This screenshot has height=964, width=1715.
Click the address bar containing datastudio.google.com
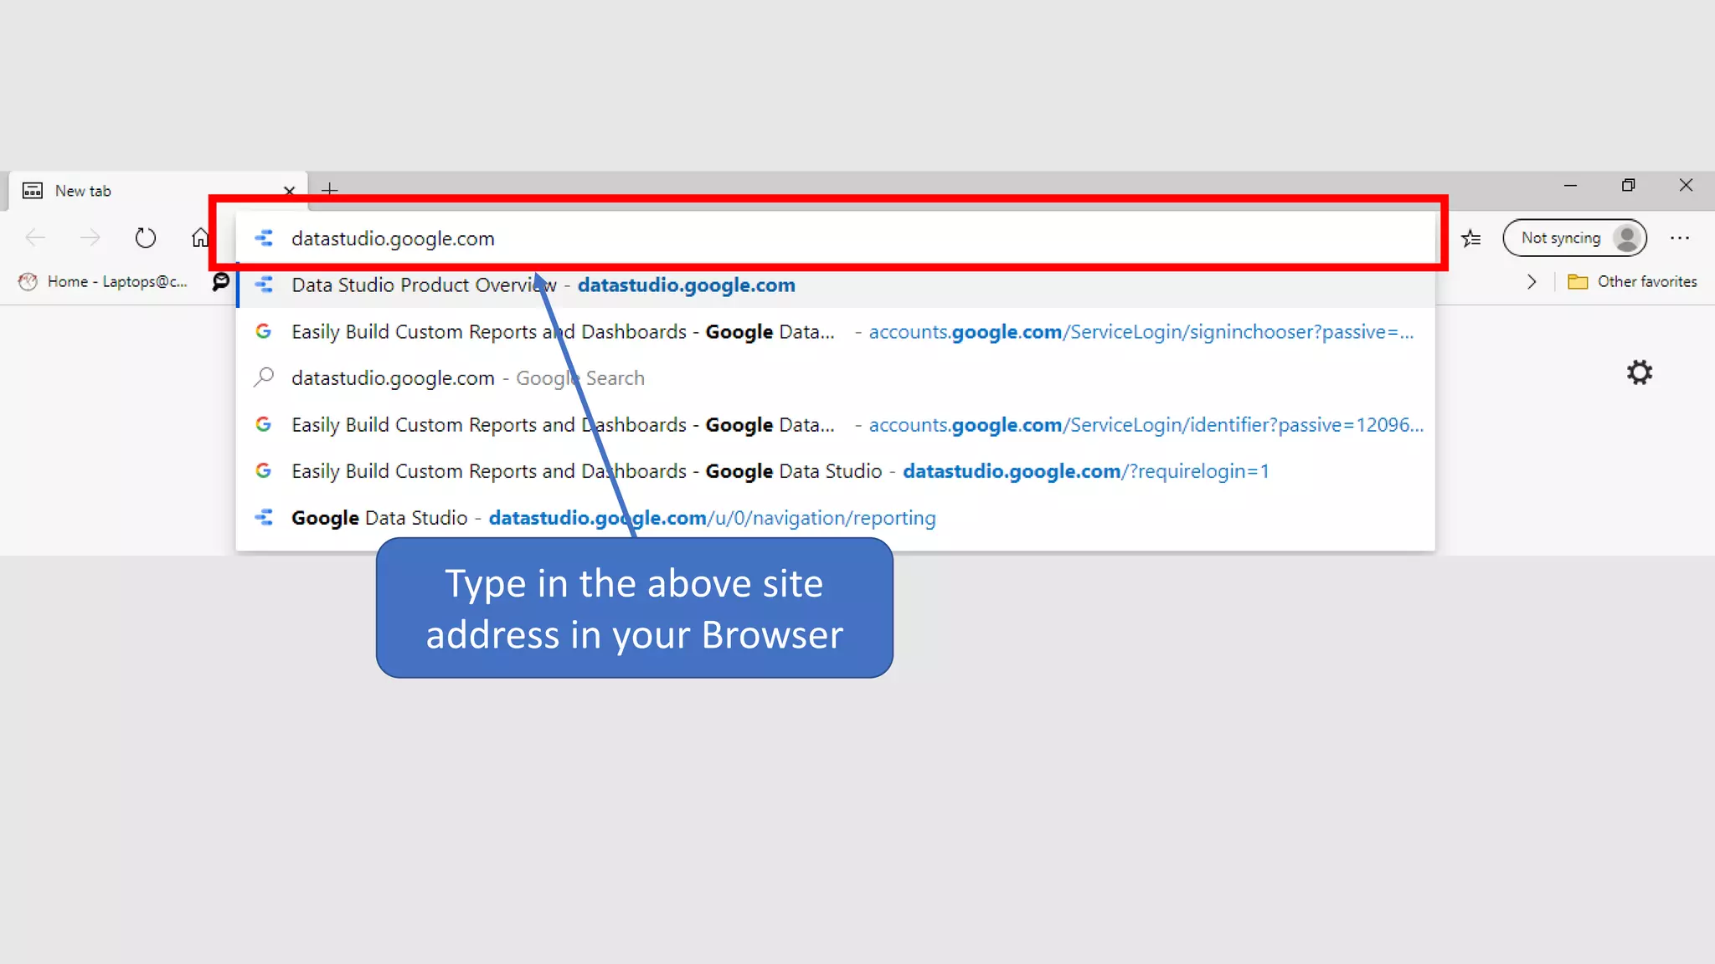[836, 238]
